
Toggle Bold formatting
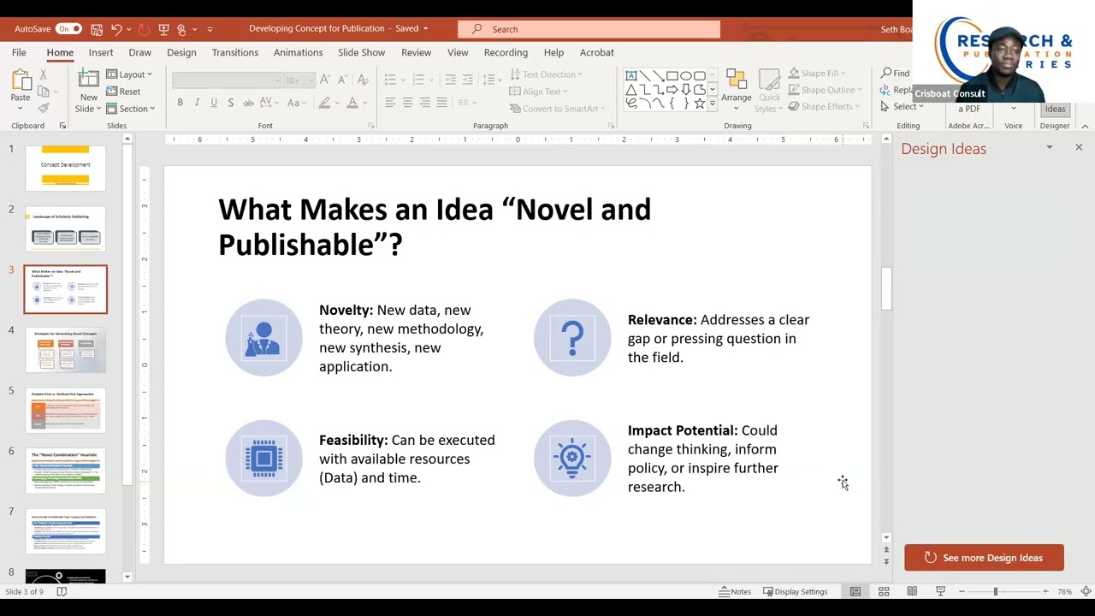181,103
